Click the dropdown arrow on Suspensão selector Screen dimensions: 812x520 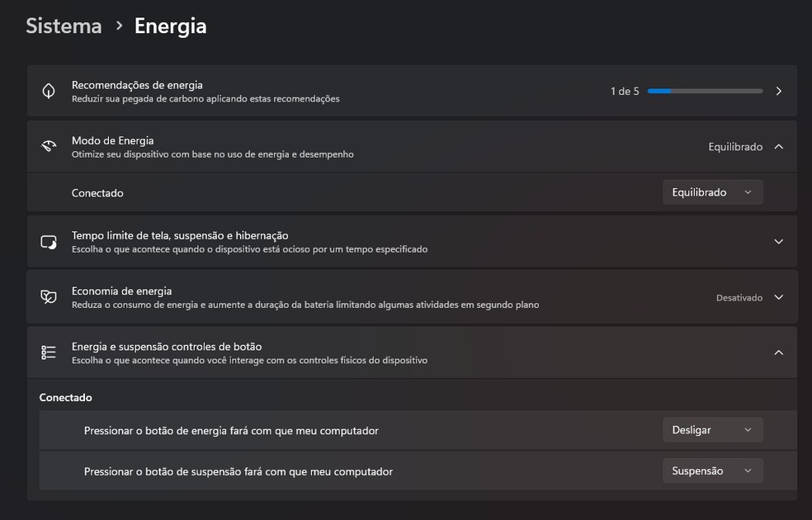[749, 470]
